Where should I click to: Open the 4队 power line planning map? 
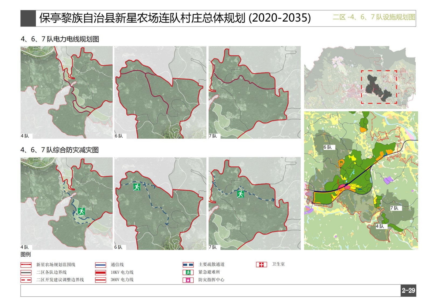pyautogui.click(x=67, y=92)
